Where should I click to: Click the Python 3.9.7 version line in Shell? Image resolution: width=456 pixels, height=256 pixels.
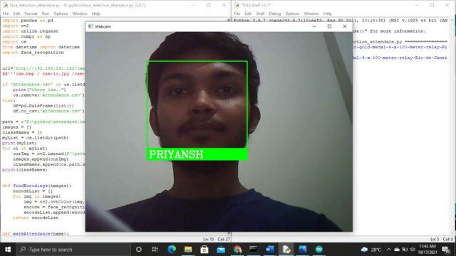coord(341,21)
